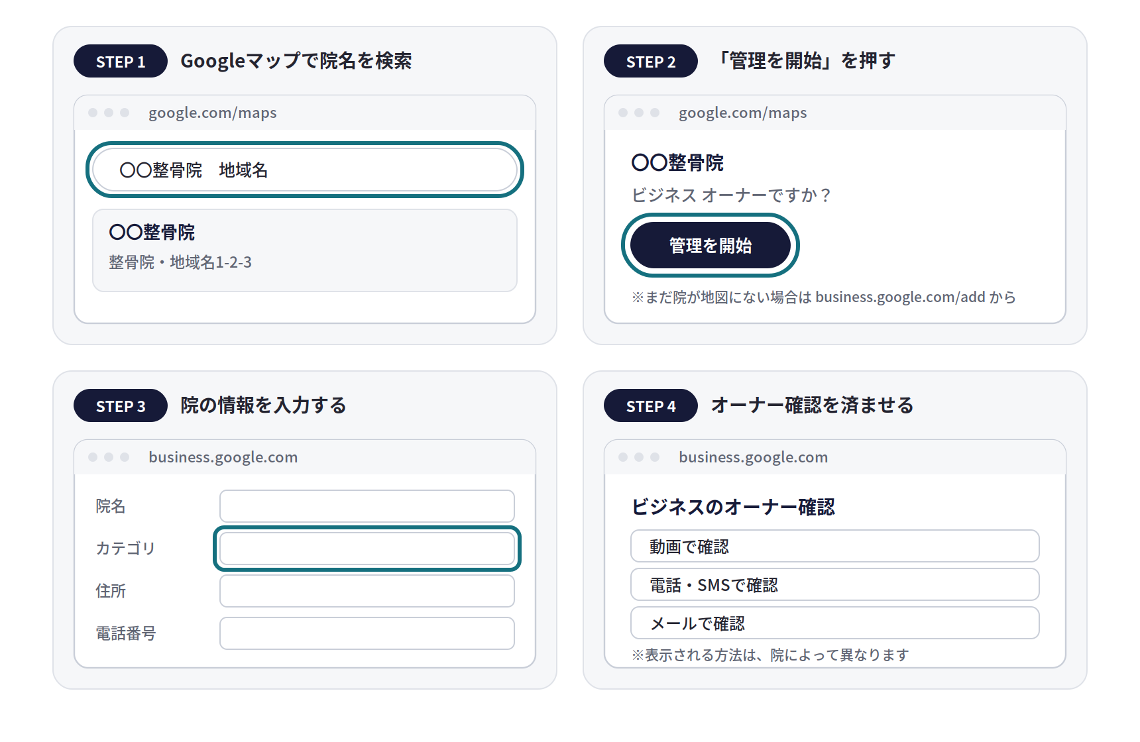Viewport: 1140px width, 742px height.
Task: Click the 〇〇整骨院 title in Step 2
Action: [677, 162]
